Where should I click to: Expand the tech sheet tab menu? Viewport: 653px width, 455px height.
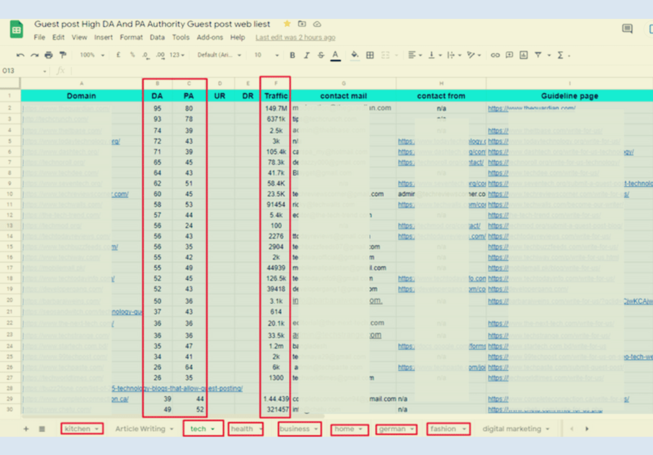click(214, 428)
